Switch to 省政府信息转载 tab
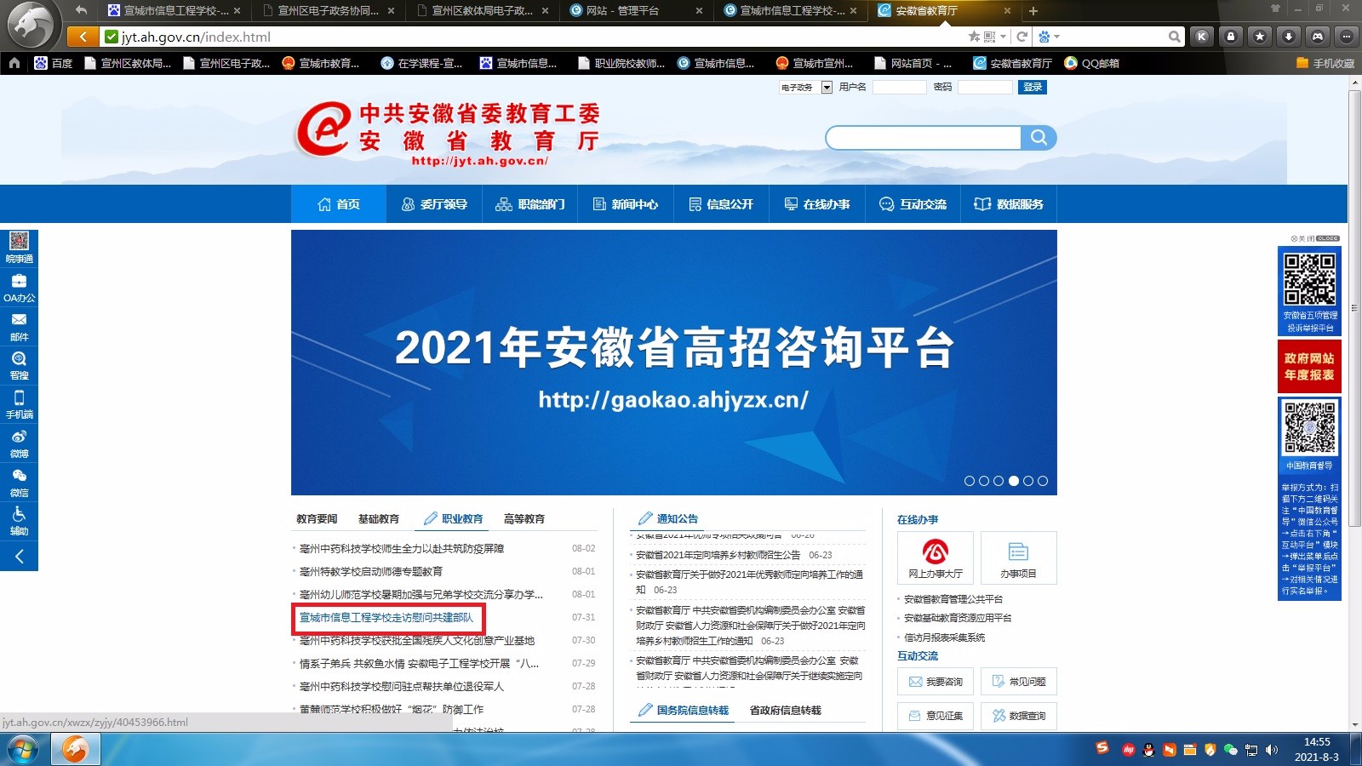 coord(786,711)
